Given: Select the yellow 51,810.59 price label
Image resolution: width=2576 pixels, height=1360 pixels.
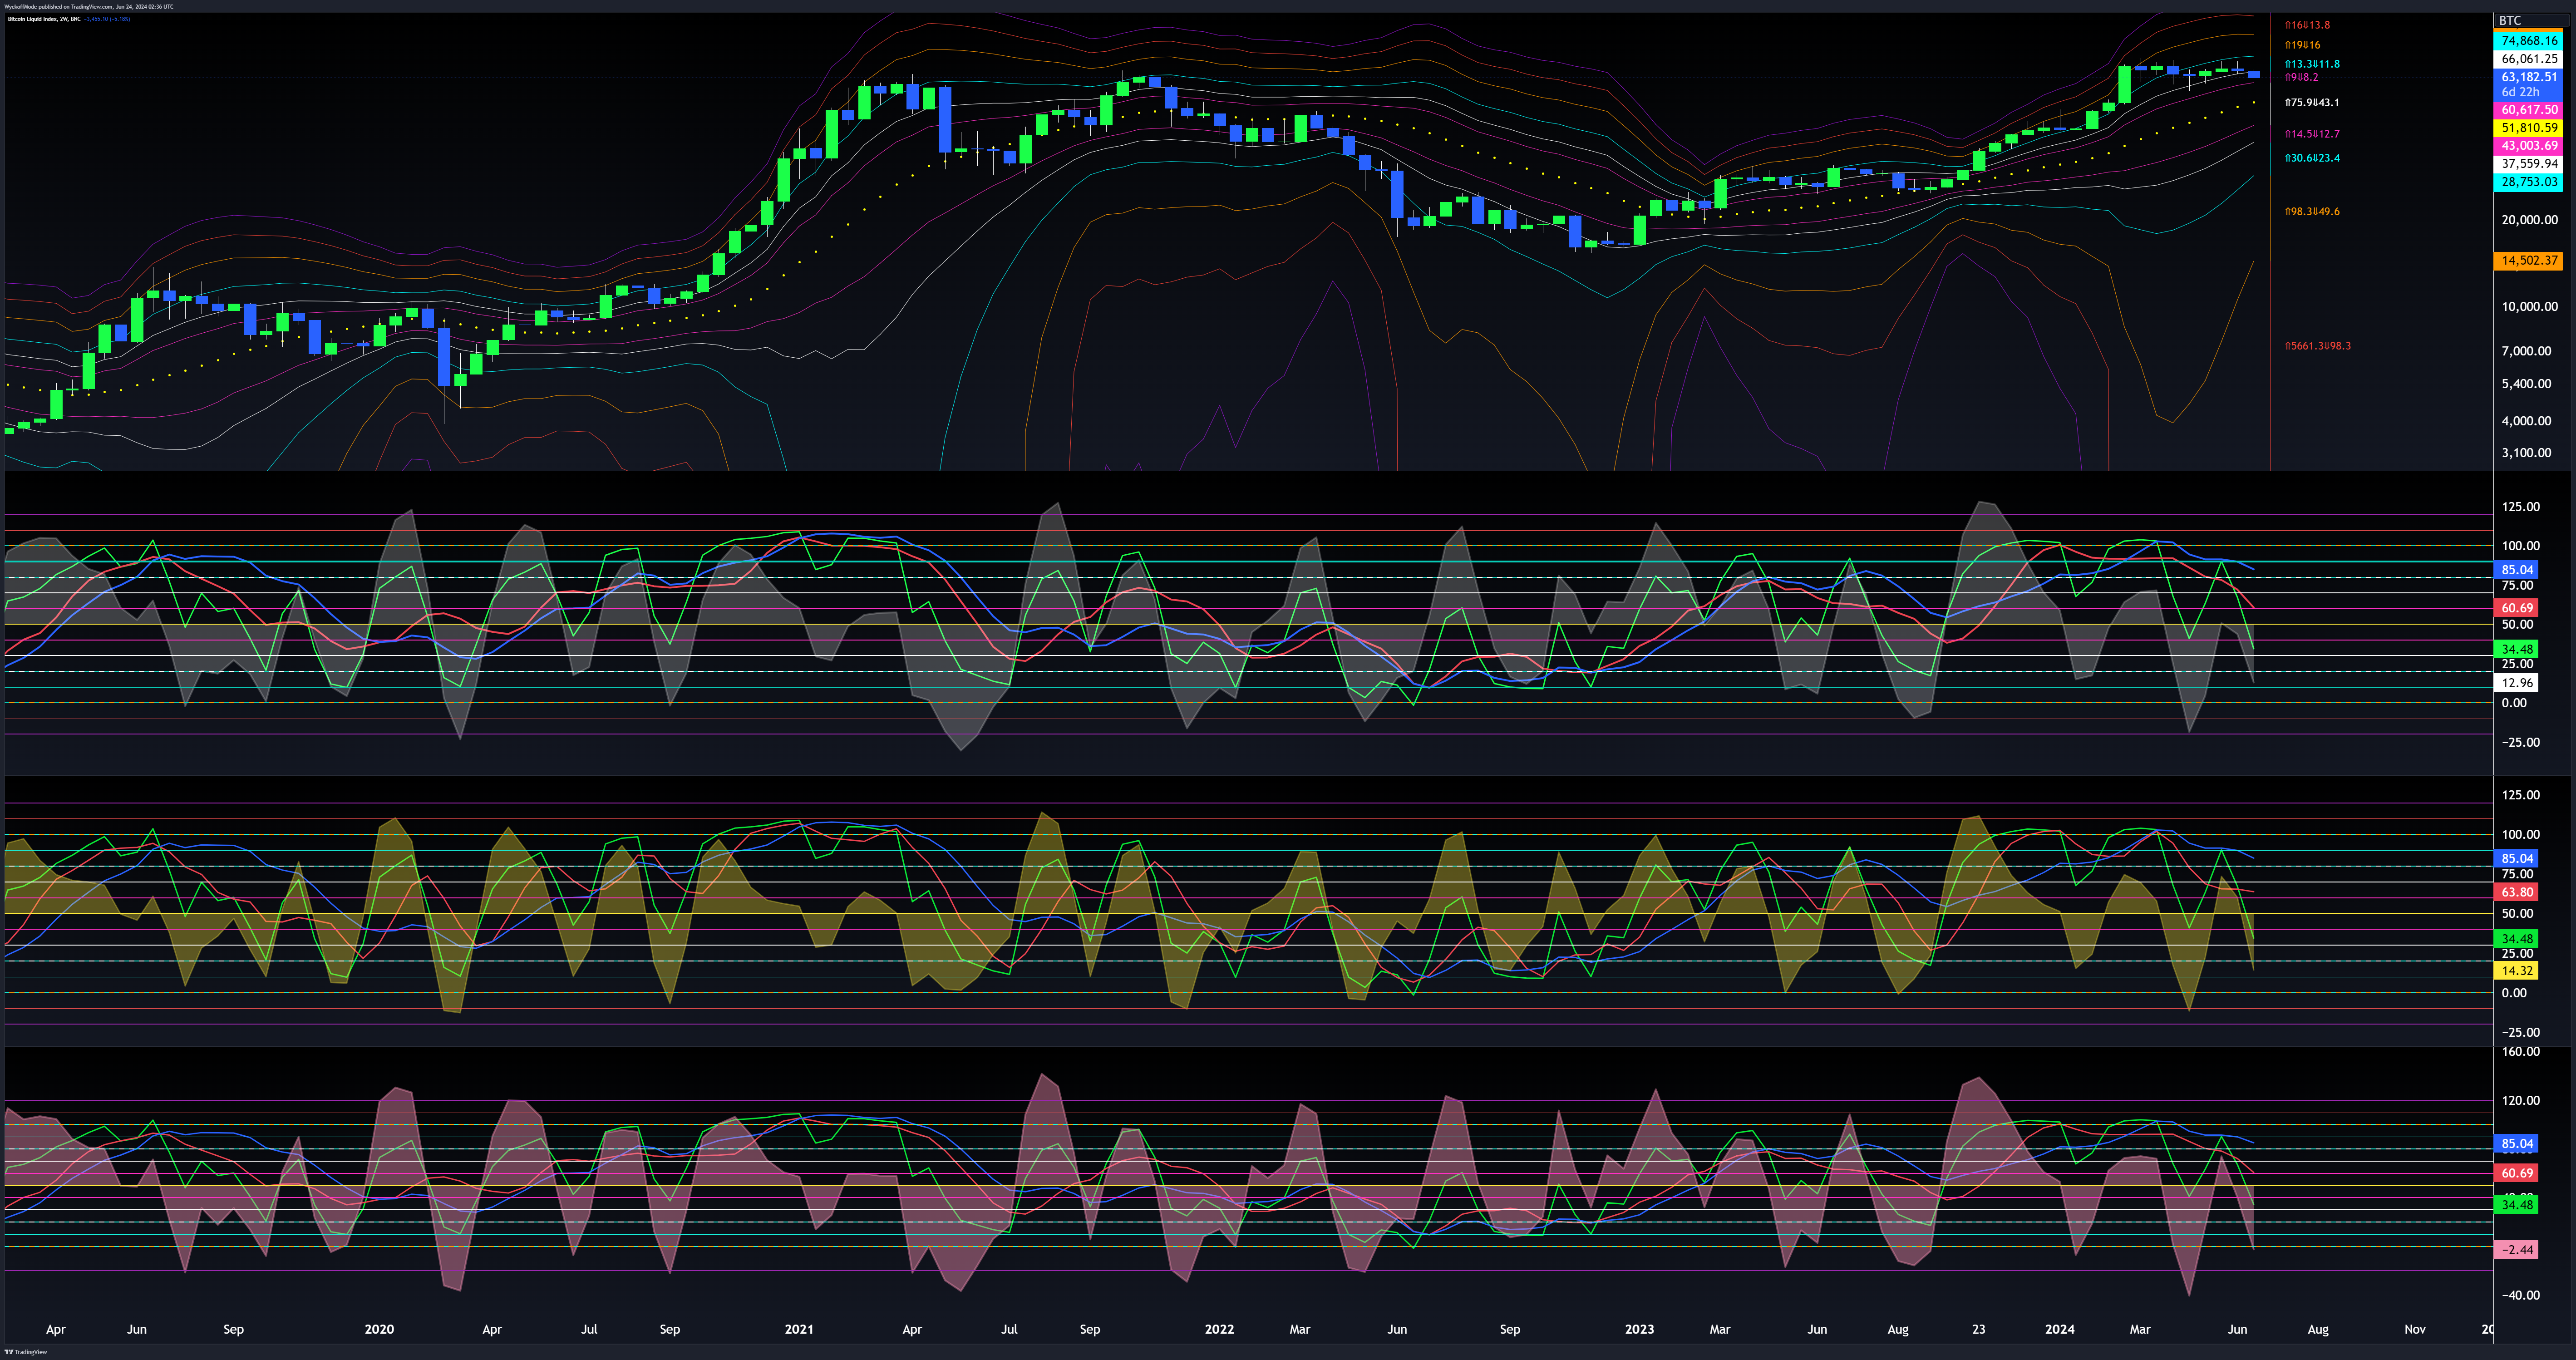Looking at the screenshot, I should [2529, 128].
